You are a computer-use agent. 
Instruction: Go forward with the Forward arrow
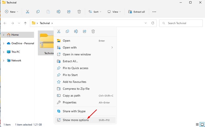point(13,23)
